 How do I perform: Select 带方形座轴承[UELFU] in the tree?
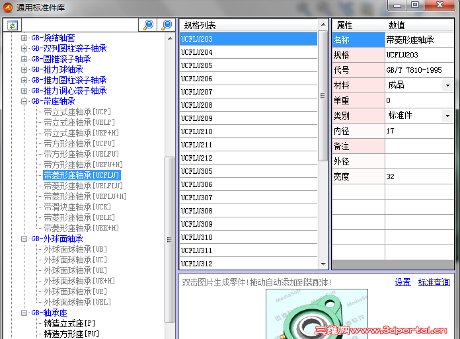click(x=81, y=154)
